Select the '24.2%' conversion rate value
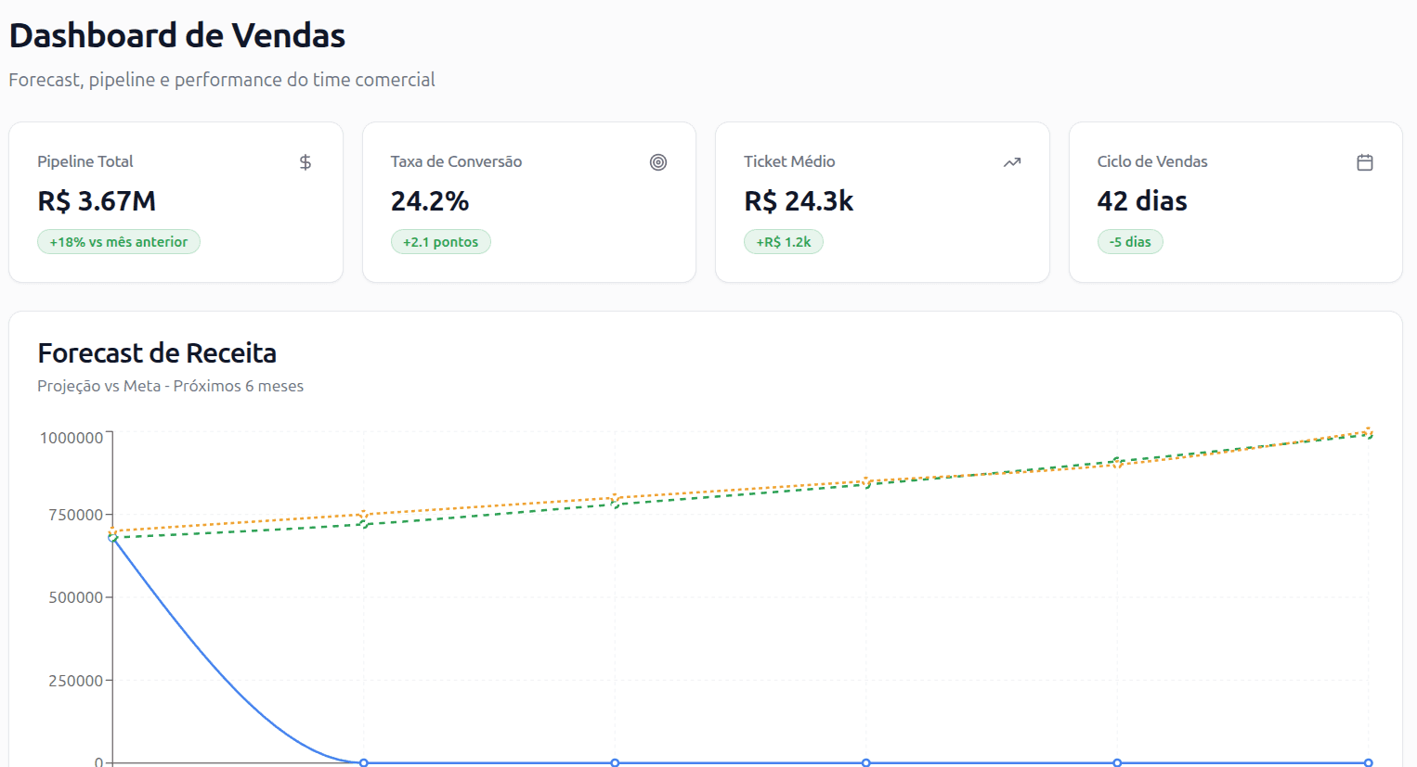The width and height of the screenshot is (1417, 767). coord(430,200)
